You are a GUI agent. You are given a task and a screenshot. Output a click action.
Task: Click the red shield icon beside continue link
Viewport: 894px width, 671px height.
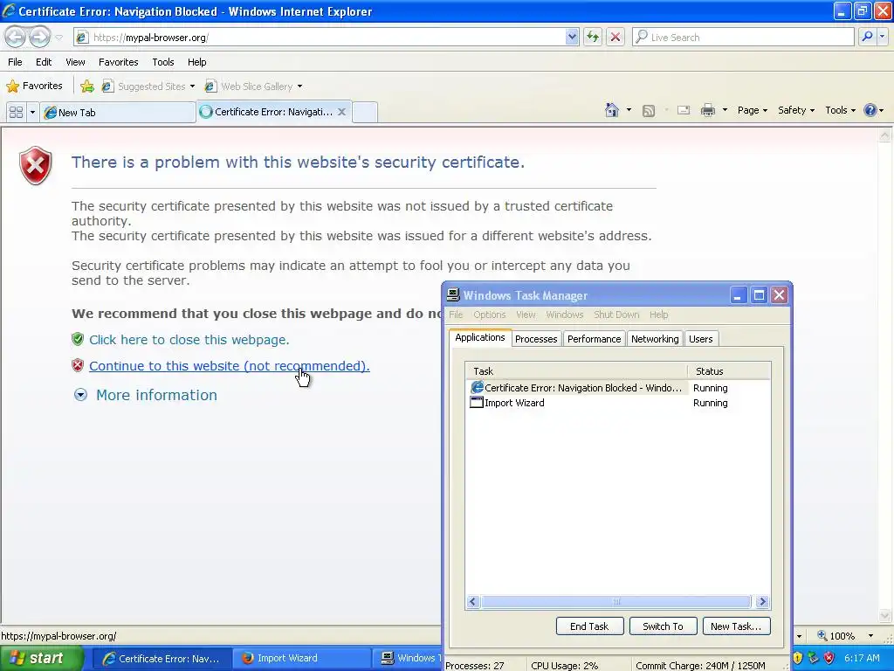(x=78, y=365)
